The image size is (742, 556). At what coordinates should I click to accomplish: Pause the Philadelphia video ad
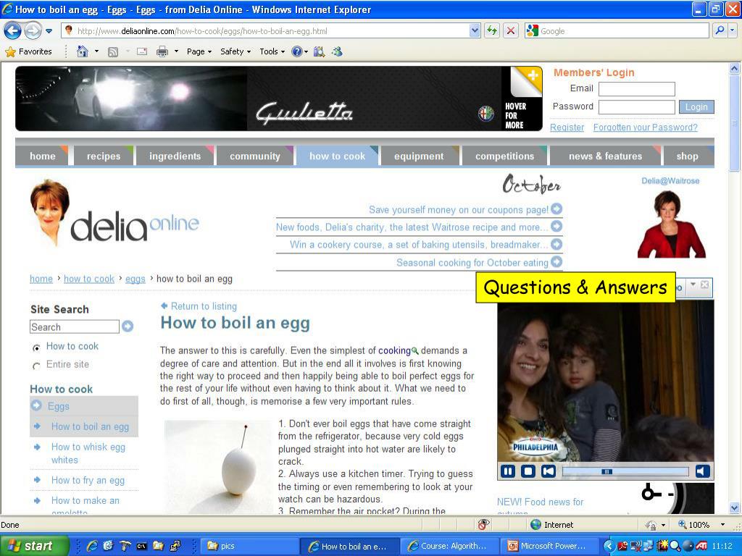(508, 471)
